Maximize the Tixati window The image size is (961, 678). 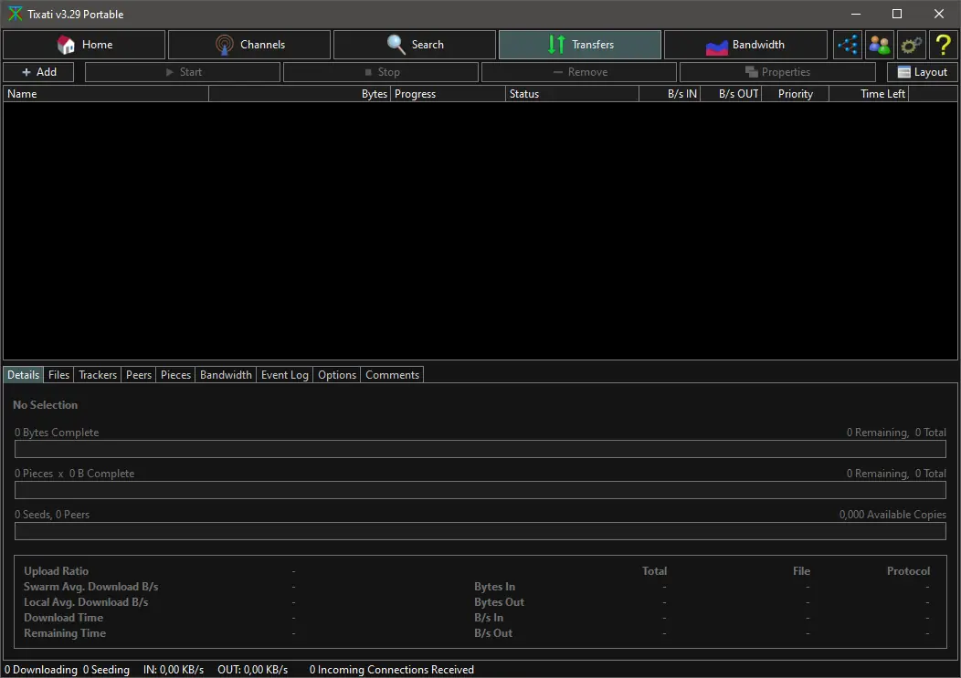tap(897, 14)
